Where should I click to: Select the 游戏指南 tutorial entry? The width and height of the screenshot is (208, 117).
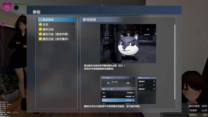pyautogui.click(x=57, y=19)
